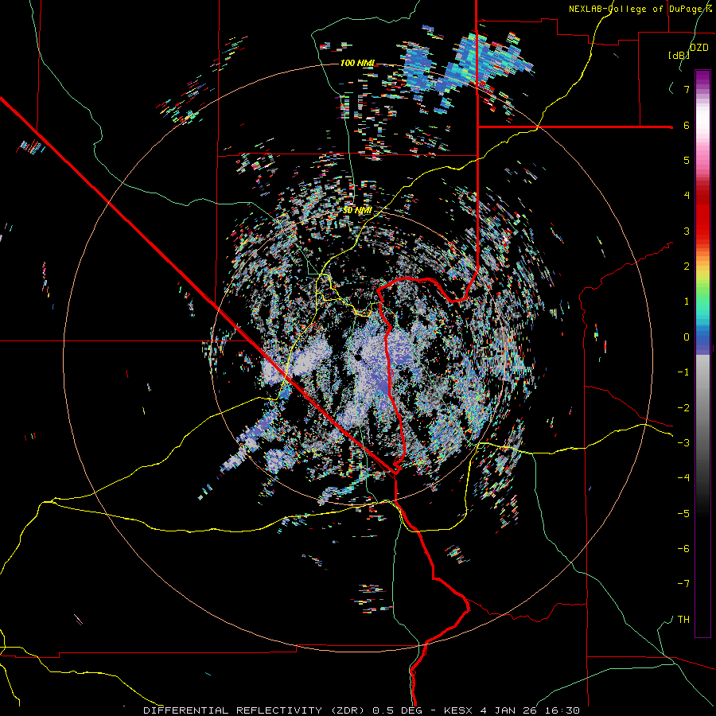The image size is (716, 716).
Task: Click the -7 value on the color scale
Action: [x=683, y=584]
